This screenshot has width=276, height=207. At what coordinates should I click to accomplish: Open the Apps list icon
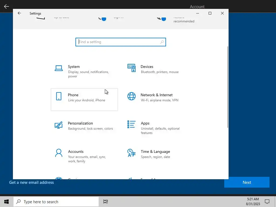(x=132, y=125)
